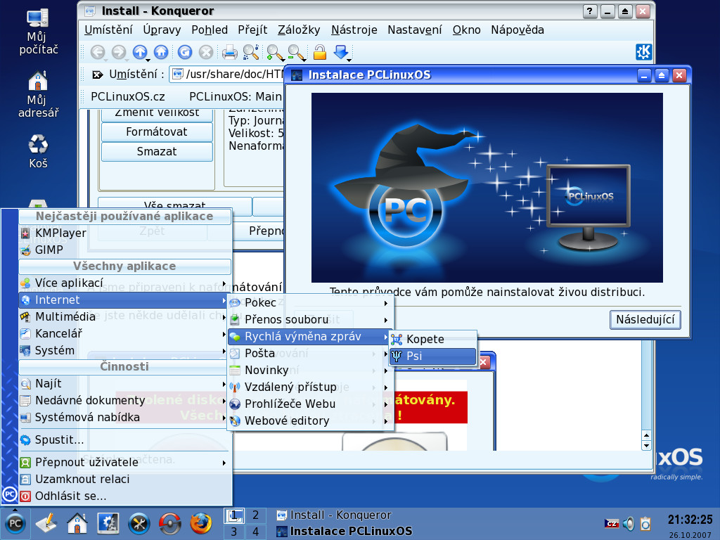Expand the Systém submenu

coord(125,351)
